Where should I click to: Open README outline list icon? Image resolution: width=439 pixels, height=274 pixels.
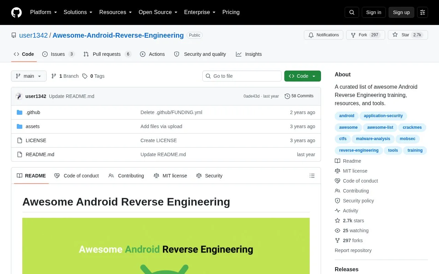[x=312, y=176]
